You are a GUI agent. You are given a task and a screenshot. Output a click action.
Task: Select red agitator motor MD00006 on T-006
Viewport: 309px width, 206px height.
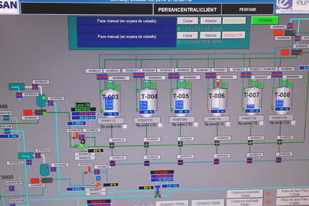pos(217,84)
